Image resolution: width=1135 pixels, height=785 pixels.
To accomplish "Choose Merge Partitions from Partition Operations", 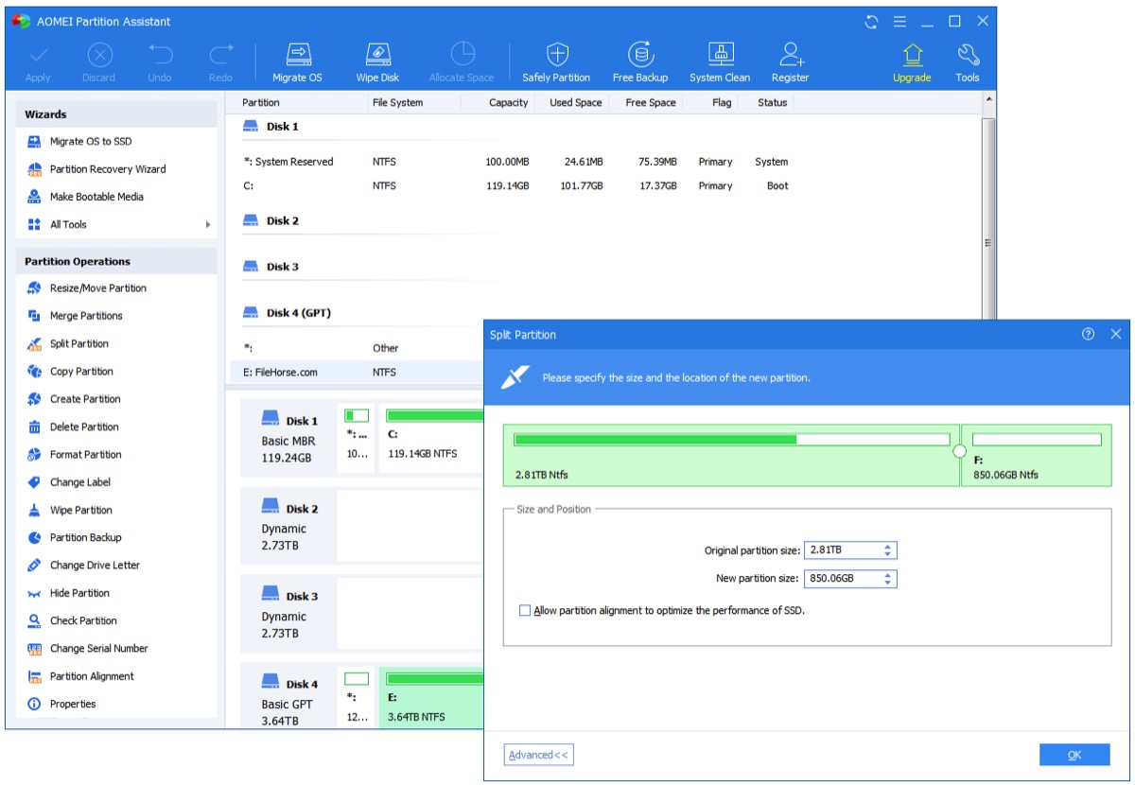I will (85, 316).
